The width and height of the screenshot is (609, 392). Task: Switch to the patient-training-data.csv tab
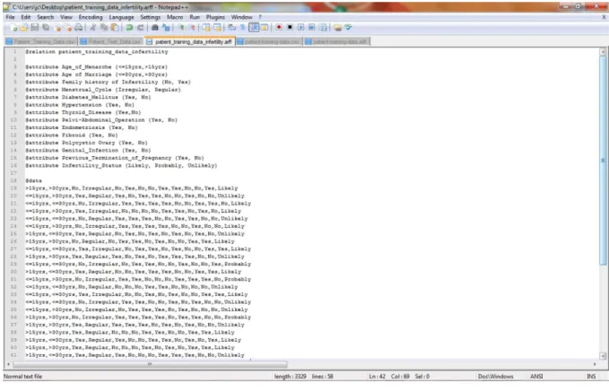269,41
